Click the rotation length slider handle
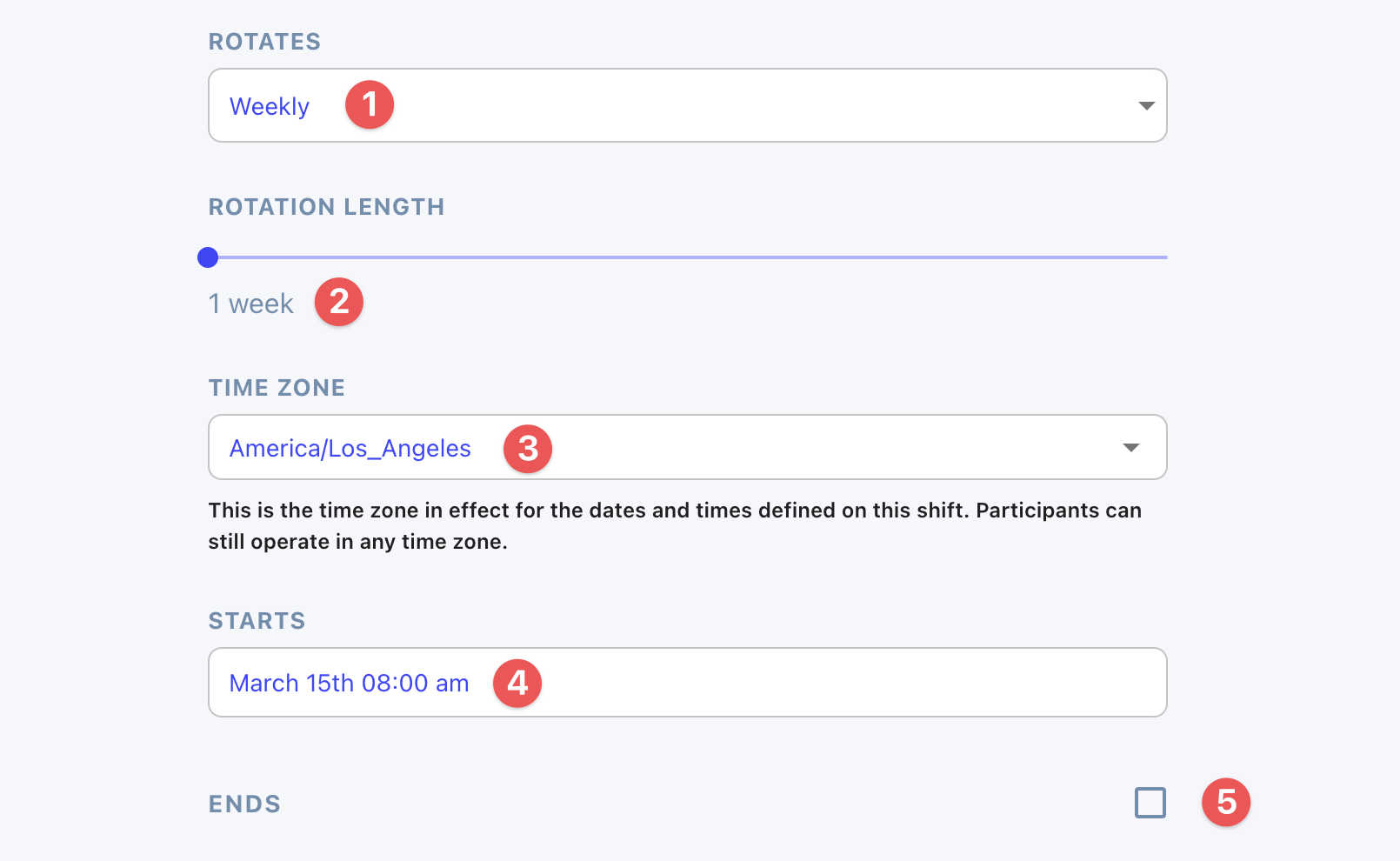The height and width of the screenshot is (861, 1400). pyautogui.click(x=208, y=257)
